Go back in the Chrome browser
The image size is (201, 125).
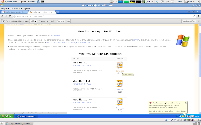2,16
